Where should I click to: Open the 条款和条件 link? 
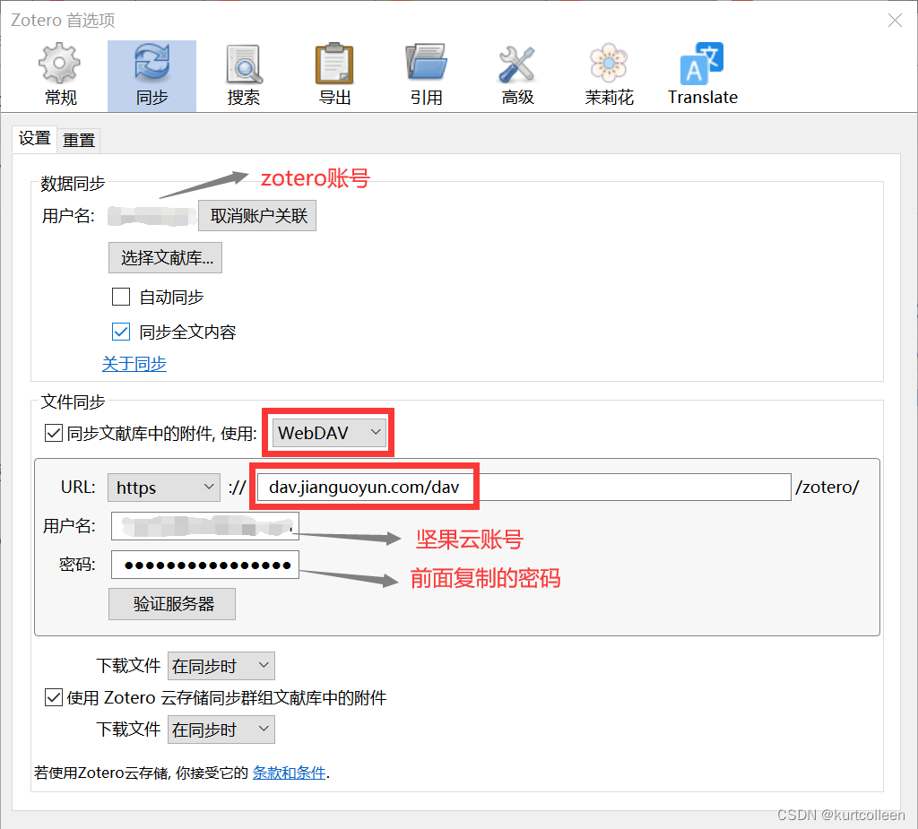click(288, 772)
